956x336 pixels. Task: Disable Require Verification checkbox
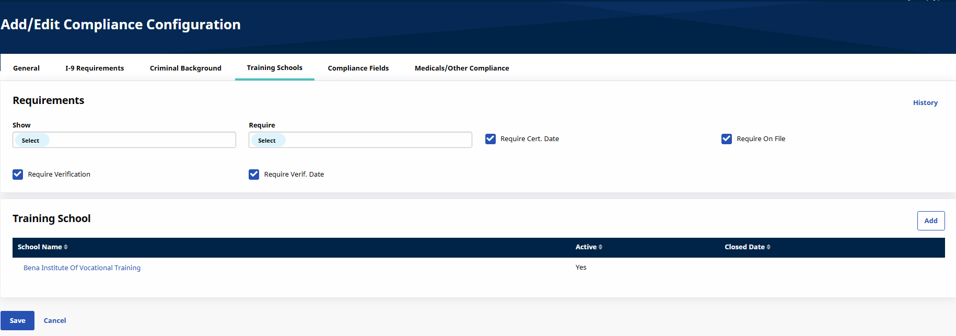18,175
